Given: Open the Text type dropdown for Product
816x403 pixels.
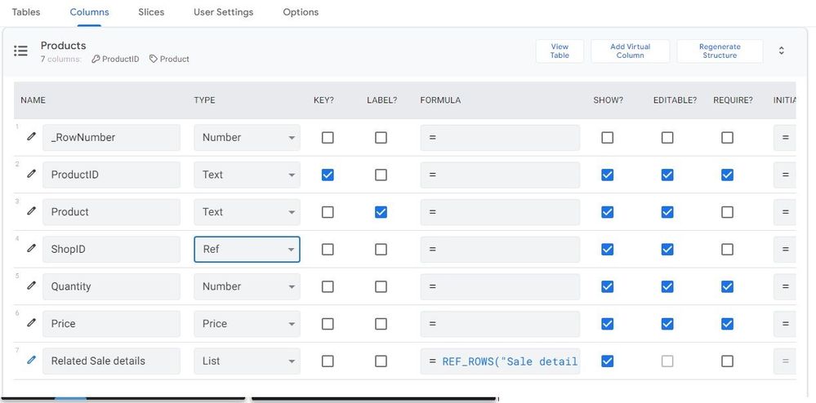Looking at the screenshot, I should click(x=247, y=212).
